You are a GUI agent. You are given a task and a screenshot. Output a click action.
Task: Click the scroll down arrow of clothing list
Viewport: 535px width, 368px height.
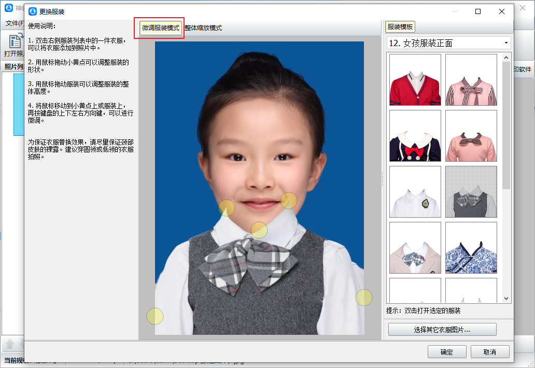click(x=506, y=299)
